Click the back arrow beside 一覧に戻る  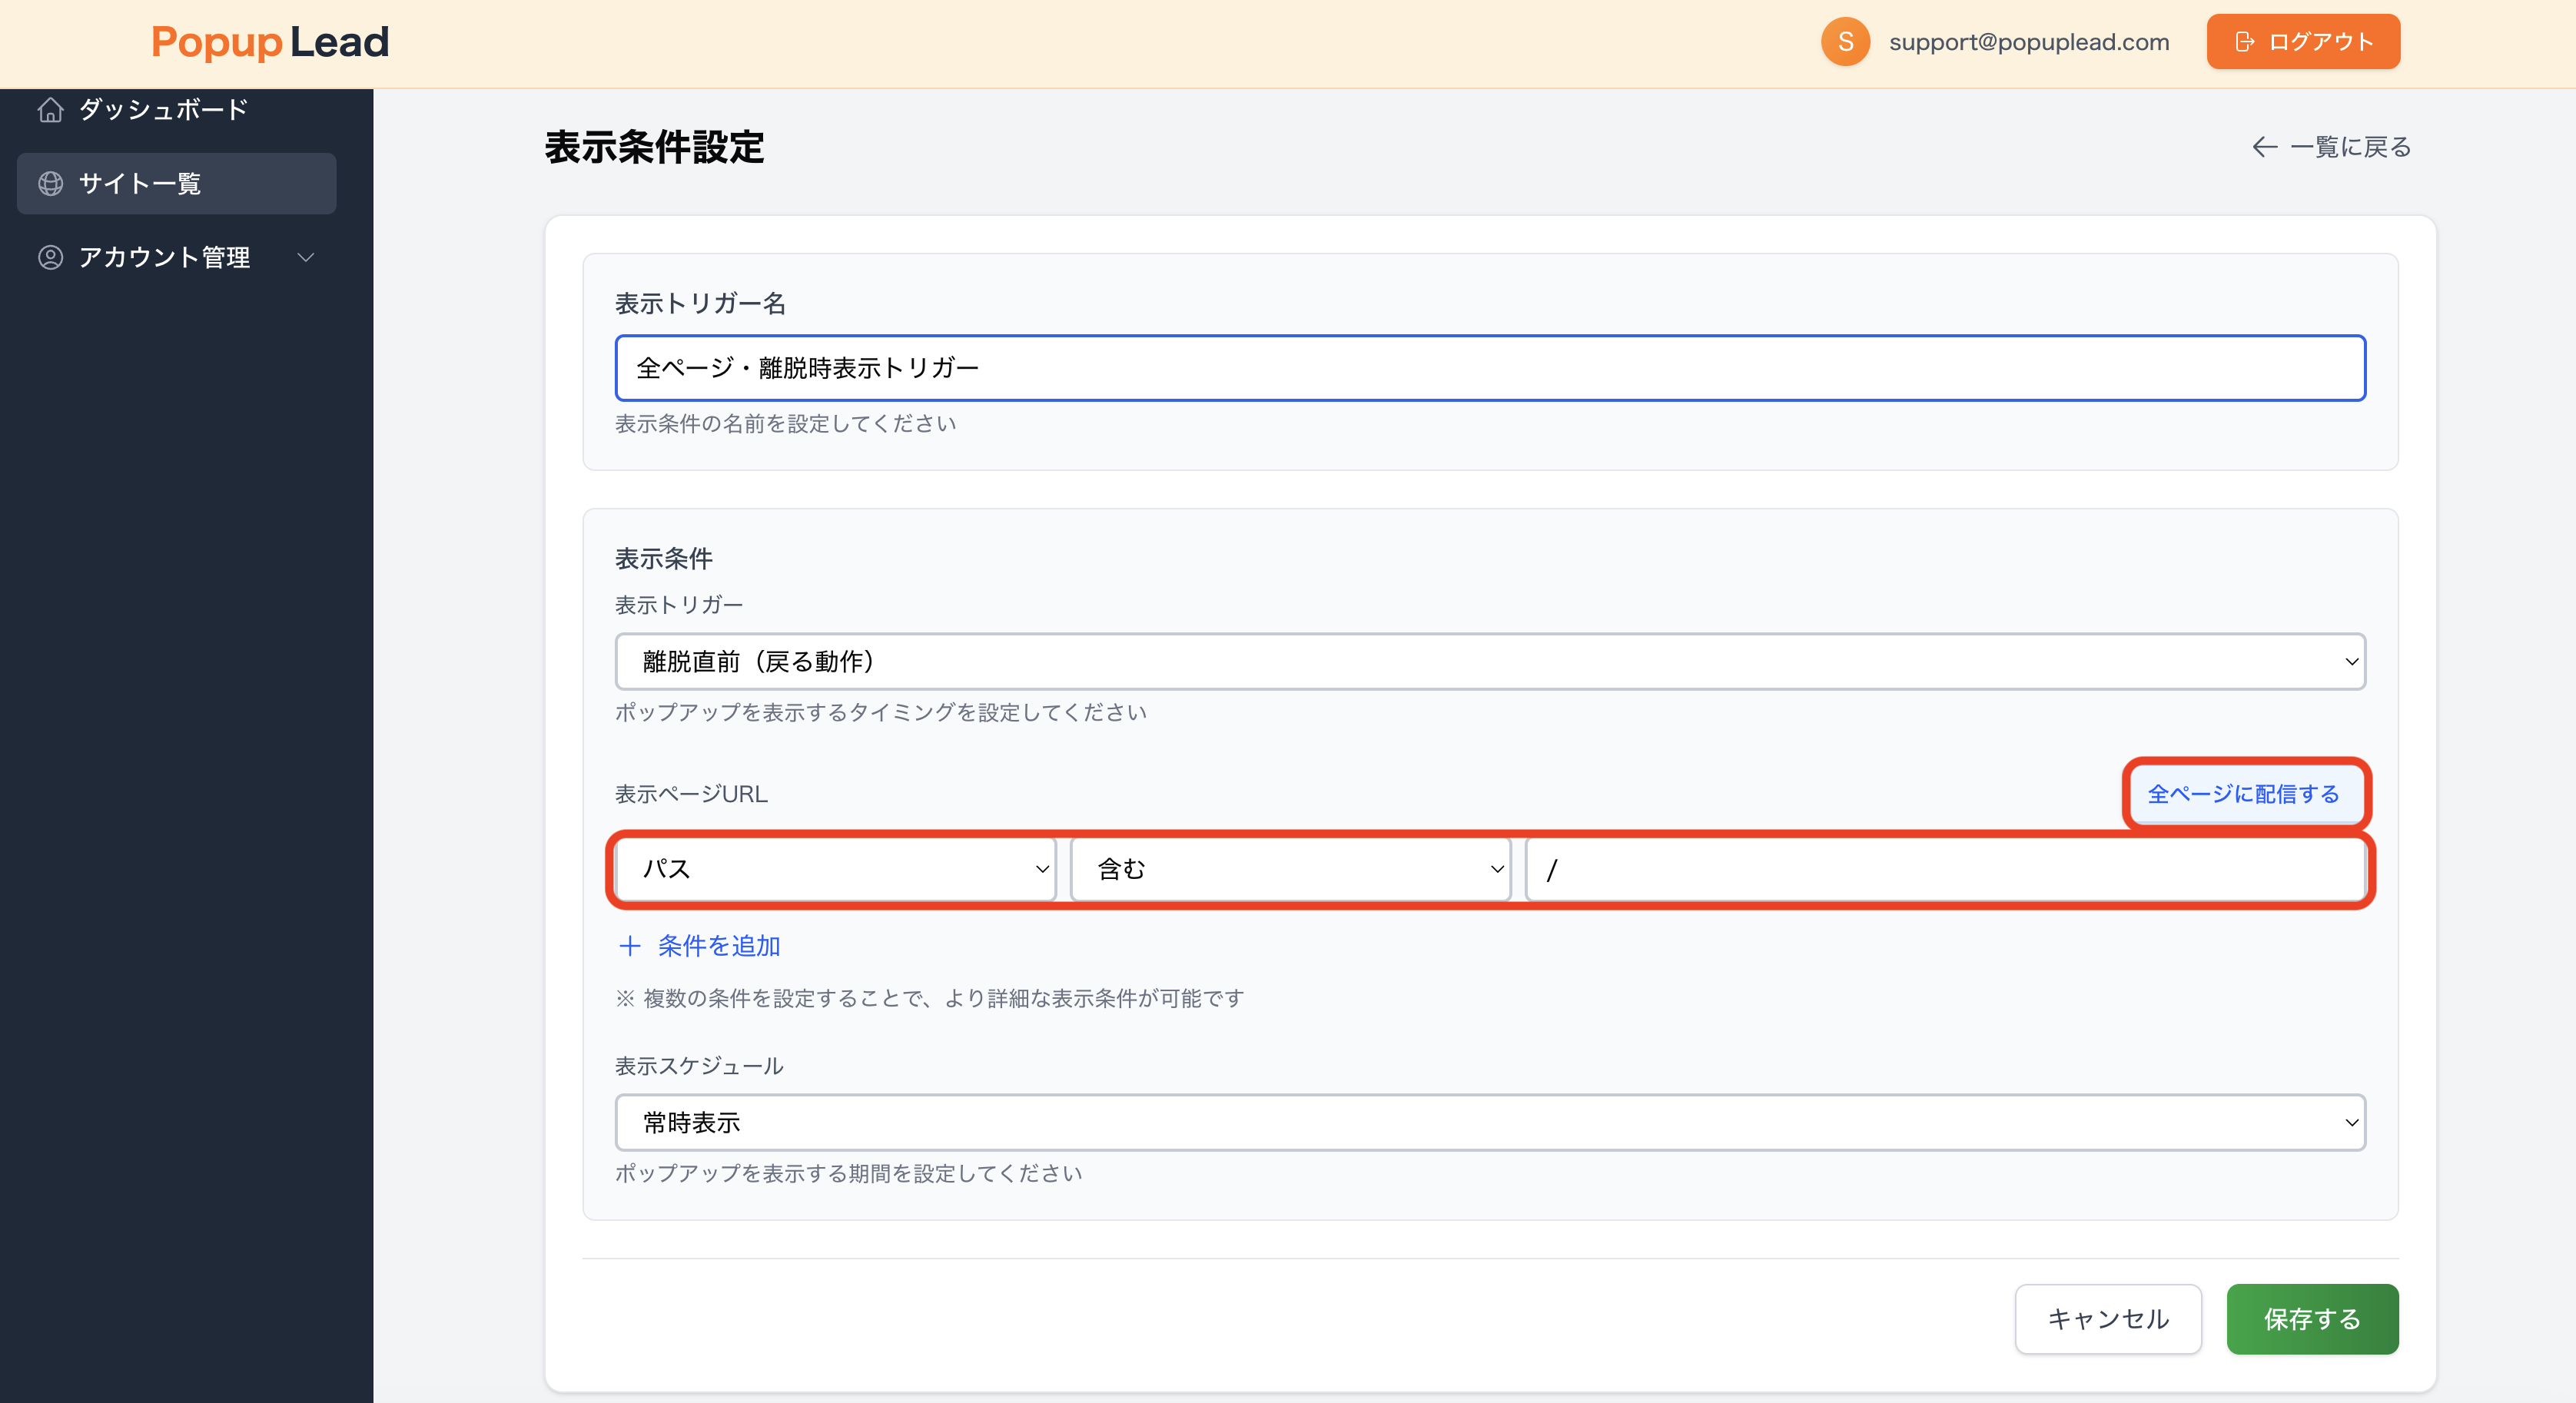[x=2265, y=147]
